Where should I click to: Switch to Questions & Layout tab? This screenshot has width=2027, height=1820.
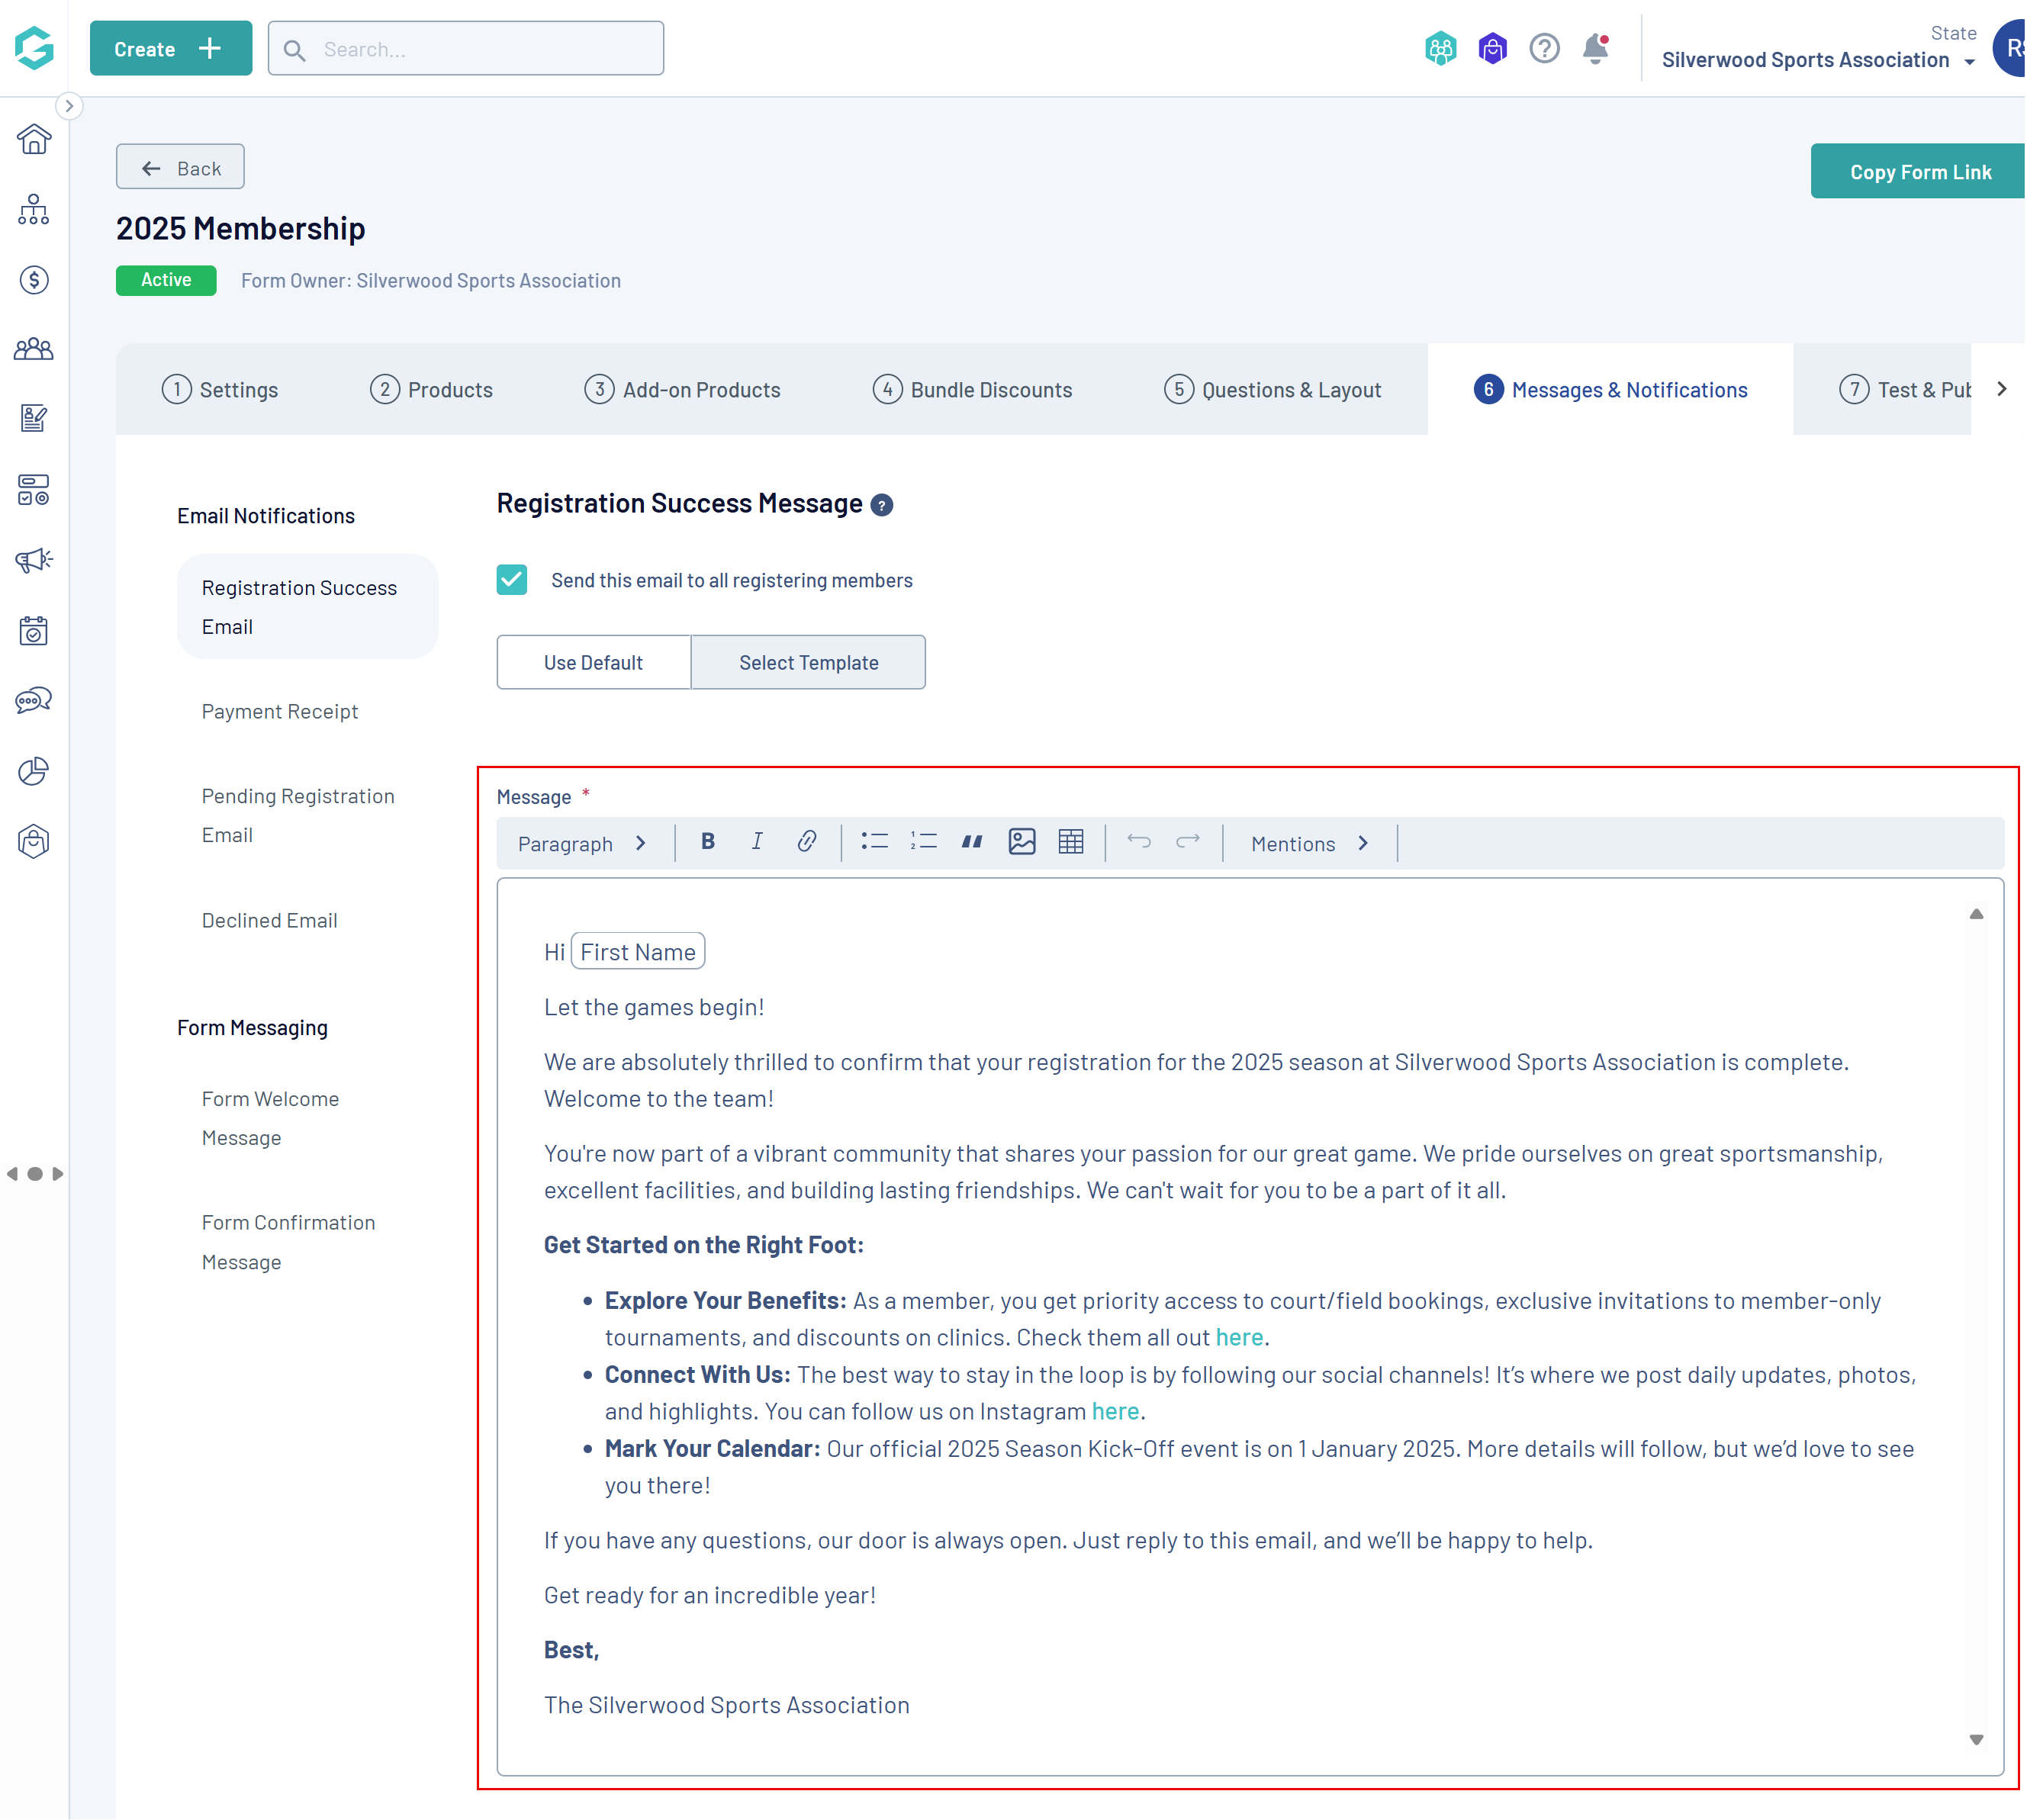1273,390
